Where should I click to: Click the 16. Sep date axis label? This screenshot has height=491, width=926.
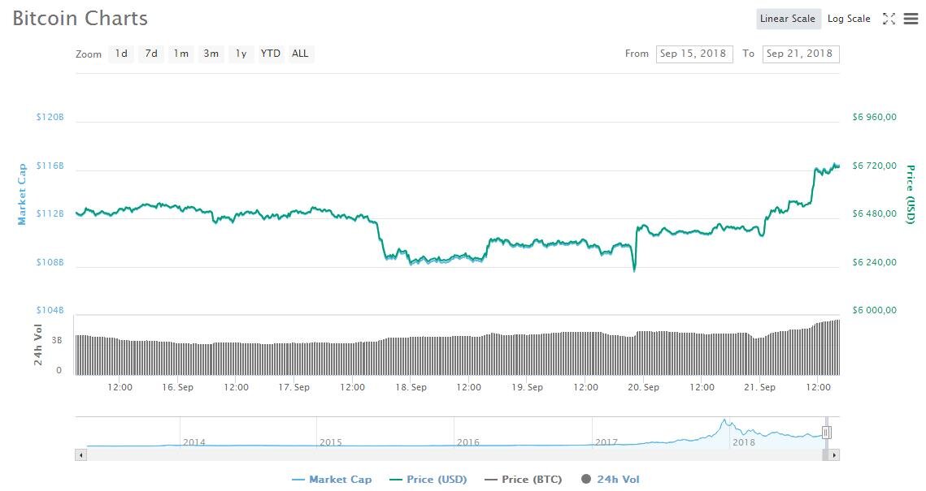[x=177, y=387]
